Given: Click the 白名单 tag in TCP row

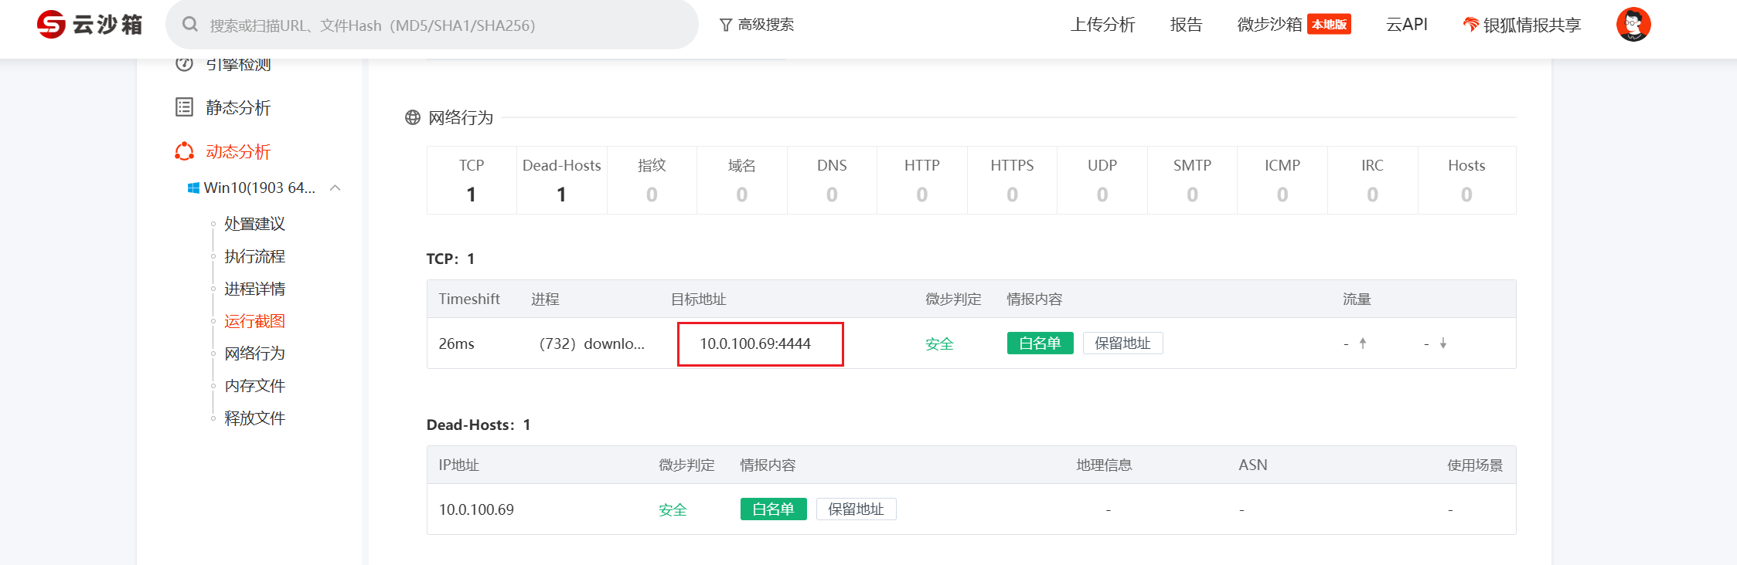Looking at the screenshot, I should pos(1040,343).
